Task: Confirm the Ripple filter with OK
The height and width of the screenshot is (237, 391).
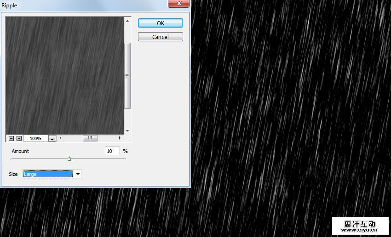Action: pos(161,23)
